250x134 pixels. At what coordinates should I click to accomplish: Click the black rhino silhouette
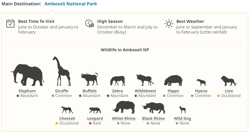pos(153,108)
